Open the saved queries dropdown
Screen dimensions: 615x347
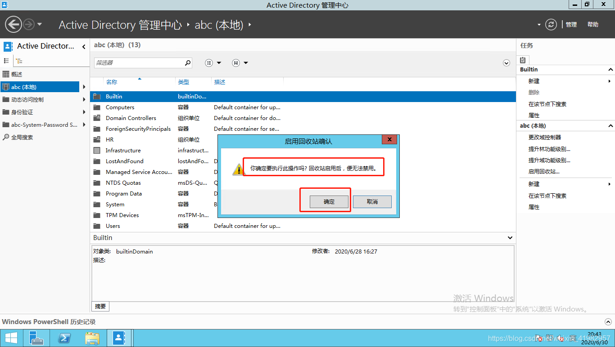click(240, 63)
